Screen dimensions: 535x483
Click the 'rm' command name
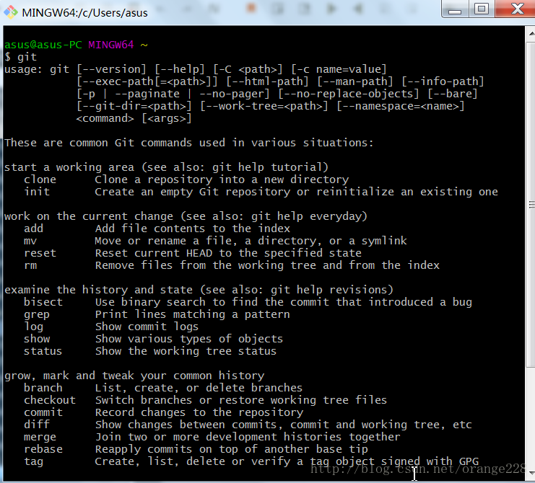click(x=30, y=265)
